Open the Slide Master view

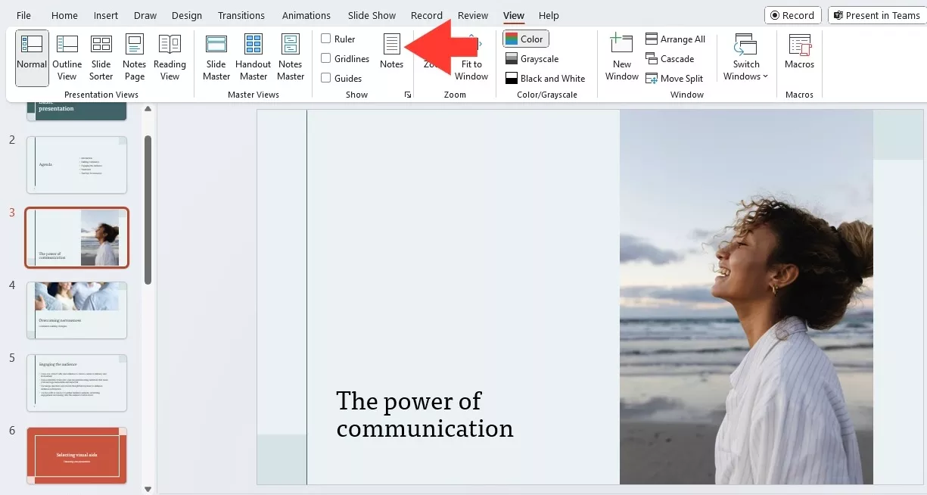216,57
